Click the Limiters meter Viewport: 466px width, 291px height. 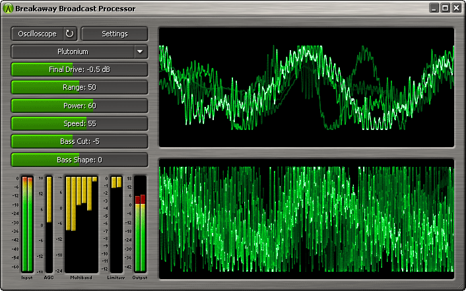pos(116,224)
